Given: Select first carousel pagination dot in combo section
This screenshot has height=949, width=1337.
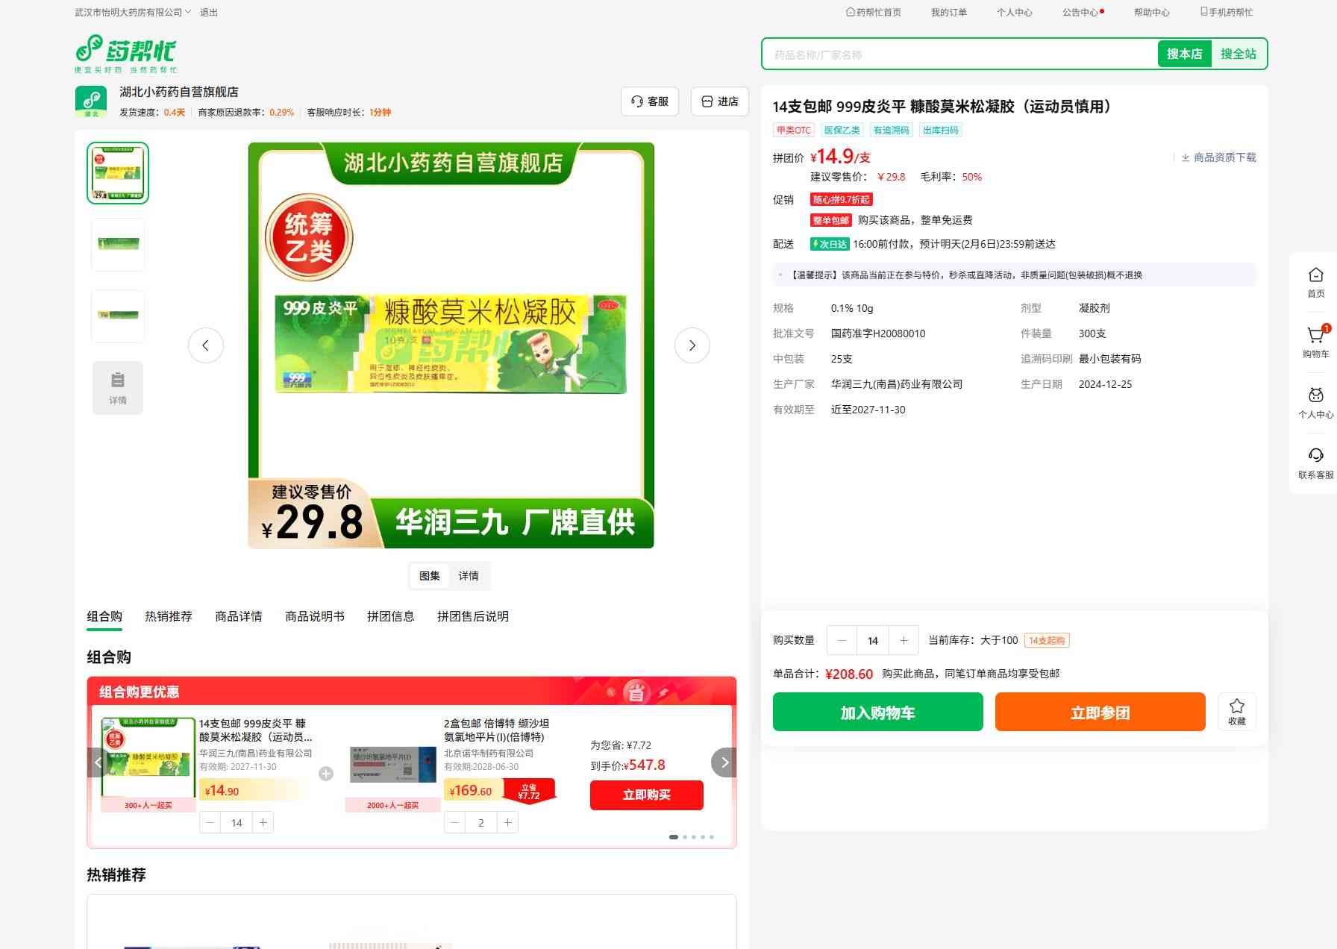Looking at the screenshot, I should (674, 837).
